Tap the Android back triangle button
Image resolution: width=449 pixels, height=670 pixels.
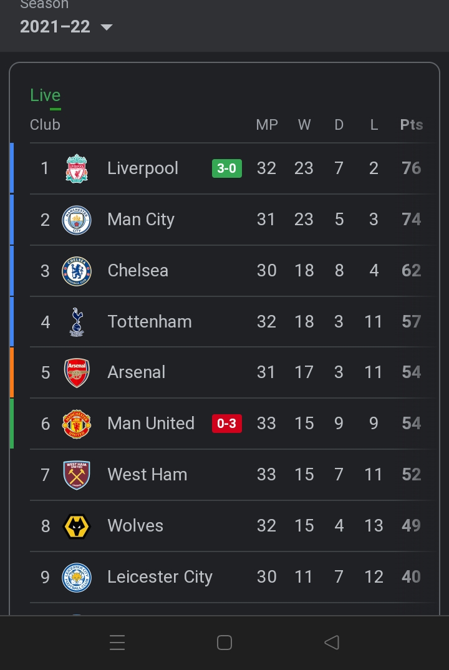coord(332,643)
